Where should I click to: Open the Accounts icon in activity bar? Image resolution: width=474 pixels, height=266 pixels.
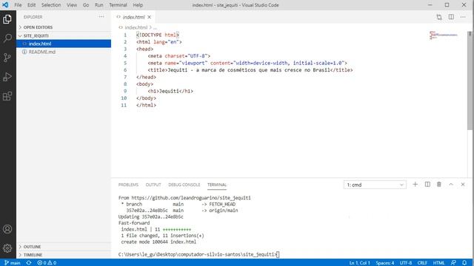tap(7, 229)
